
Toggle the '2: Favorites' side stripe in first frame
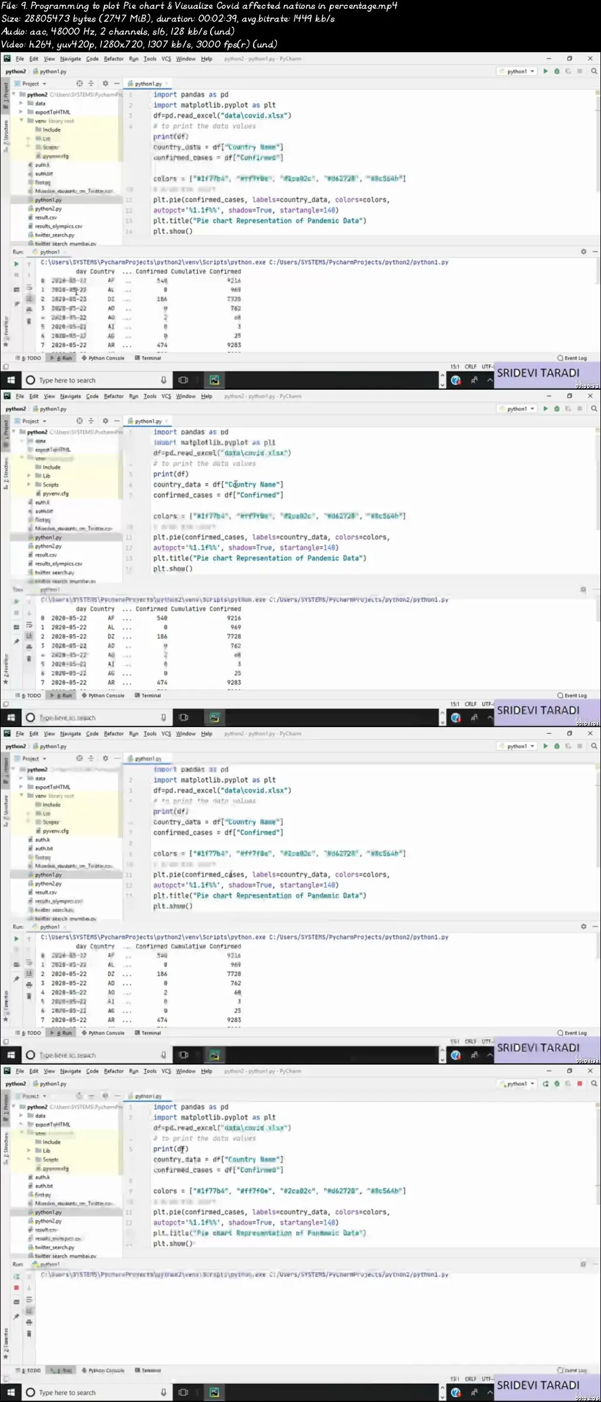pos(6,333)
